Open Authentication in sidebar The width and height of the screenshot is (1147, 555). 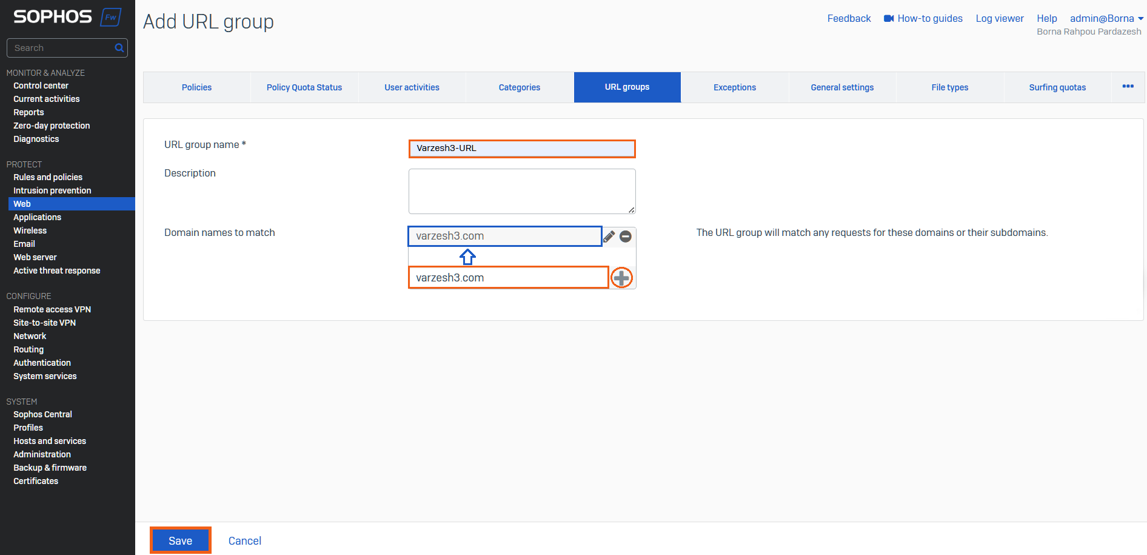point(42,363)
